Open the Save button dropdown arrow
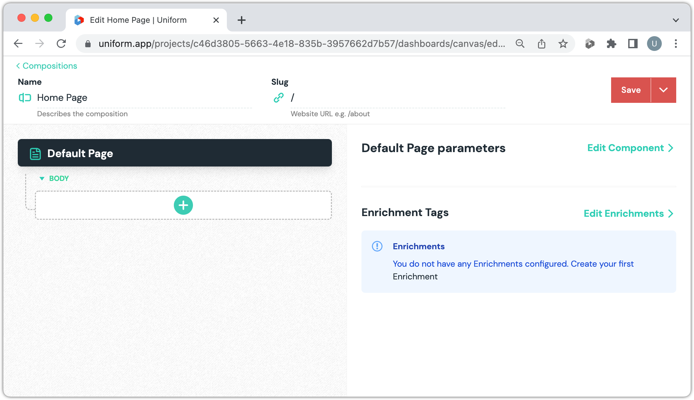Screen dimensions: 694x400 663,90
